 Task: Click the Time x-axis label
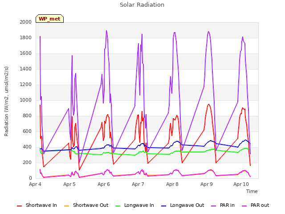252,191
